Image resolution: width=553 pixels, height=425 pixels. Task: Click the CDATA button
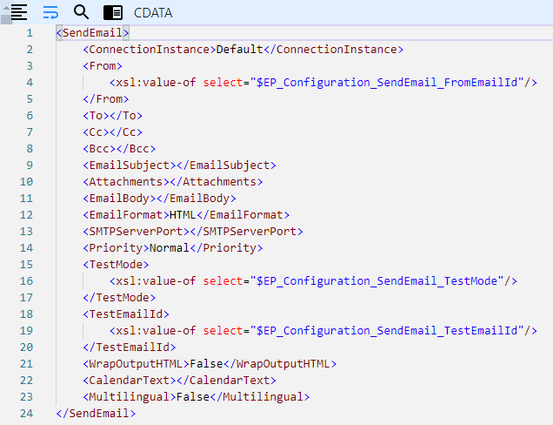(x=153, y=13)
